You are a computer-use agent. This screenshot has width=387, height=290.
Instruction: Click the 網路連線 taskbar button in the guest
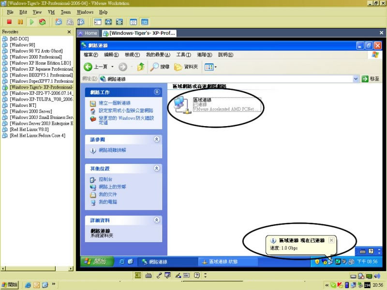167,261
